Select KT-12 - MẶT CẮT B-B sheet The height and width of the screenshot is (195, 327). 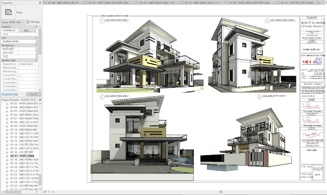click(25, 137)
